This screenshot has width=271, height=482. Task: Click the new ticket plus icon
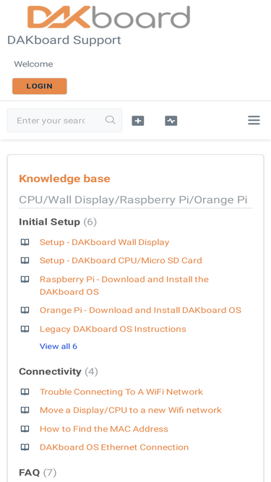click(x=138, y=121)
